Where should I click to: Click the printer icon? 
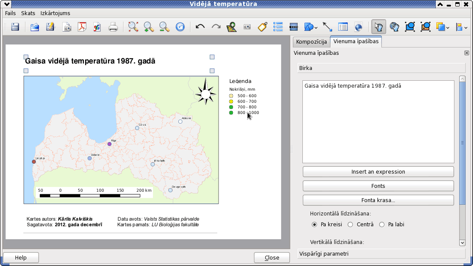point(113,27)
